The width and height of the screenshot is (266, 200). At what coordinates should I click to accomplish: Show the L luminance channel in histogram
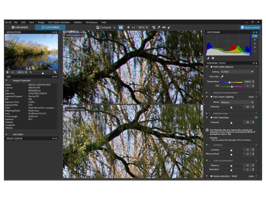(255, 51)
